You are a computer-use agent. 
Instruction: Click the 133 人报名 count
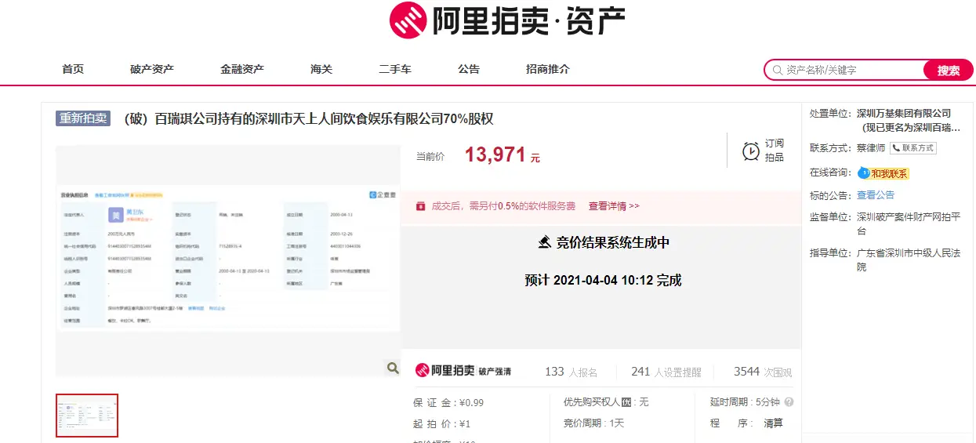pyautogui.click(x=571, y=372)
